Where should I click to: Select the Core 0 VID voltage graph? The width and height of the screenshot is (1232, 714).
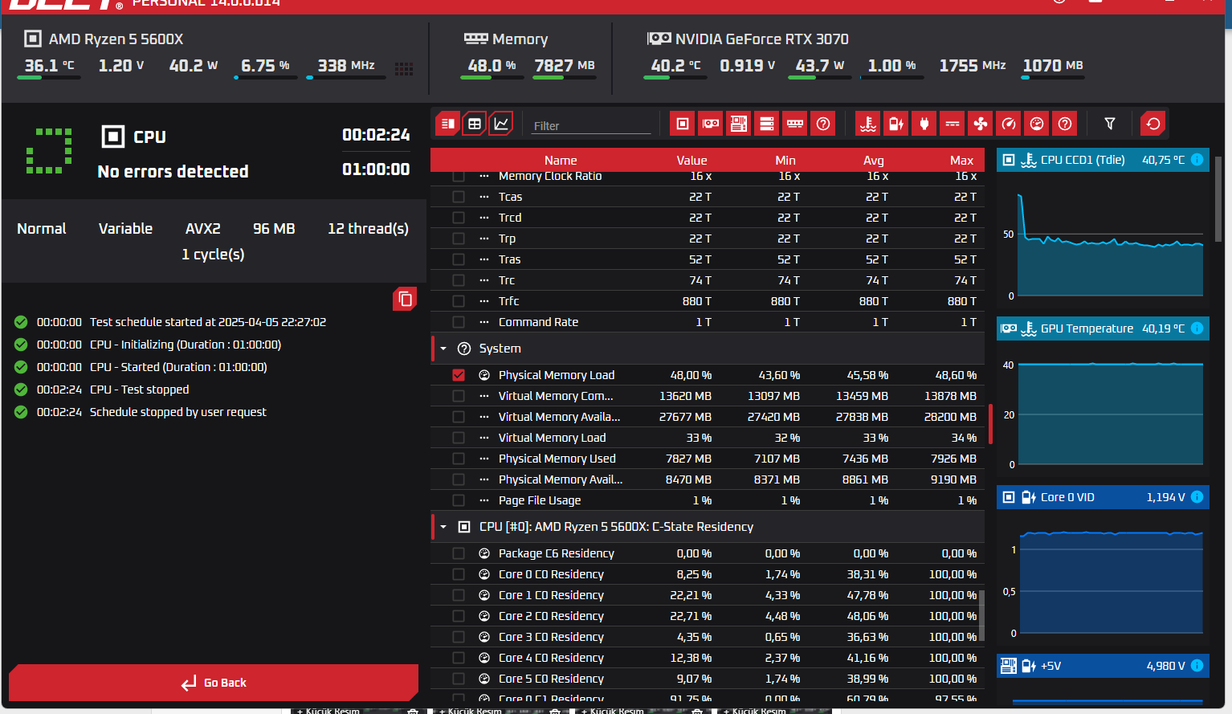click(x=1103, y=566)
